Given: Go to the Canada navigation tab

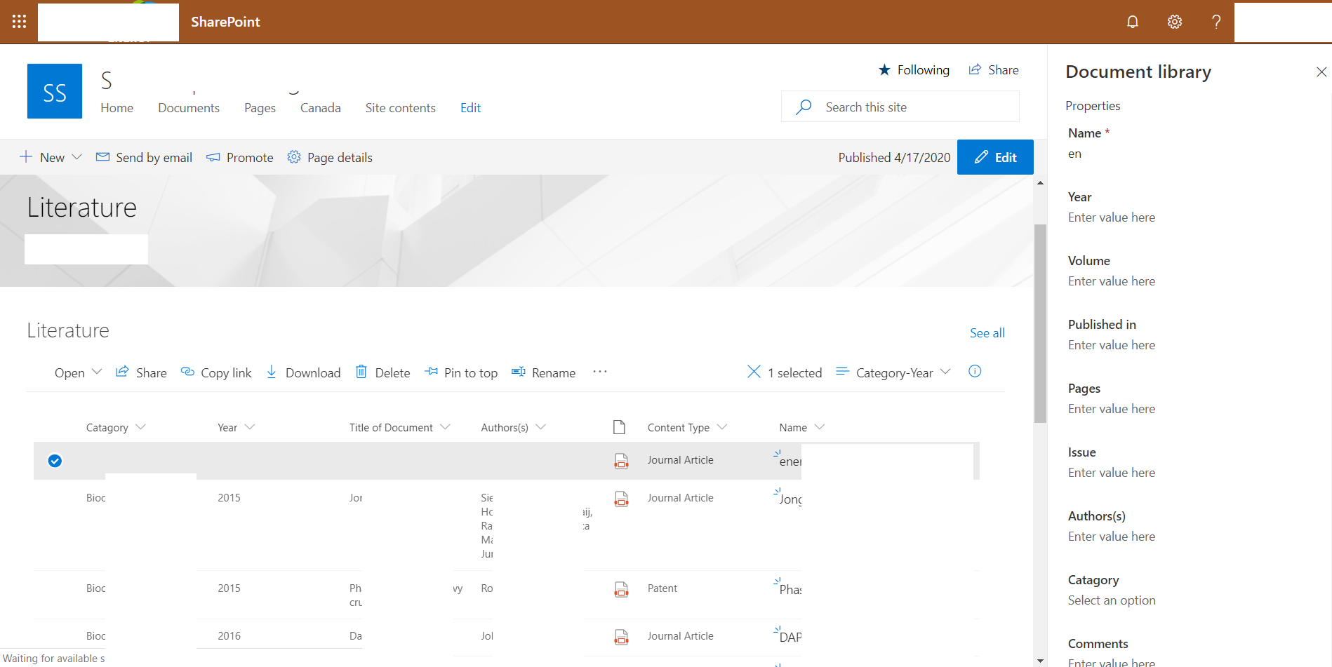Looking at the screenshot, I should 321,107.
